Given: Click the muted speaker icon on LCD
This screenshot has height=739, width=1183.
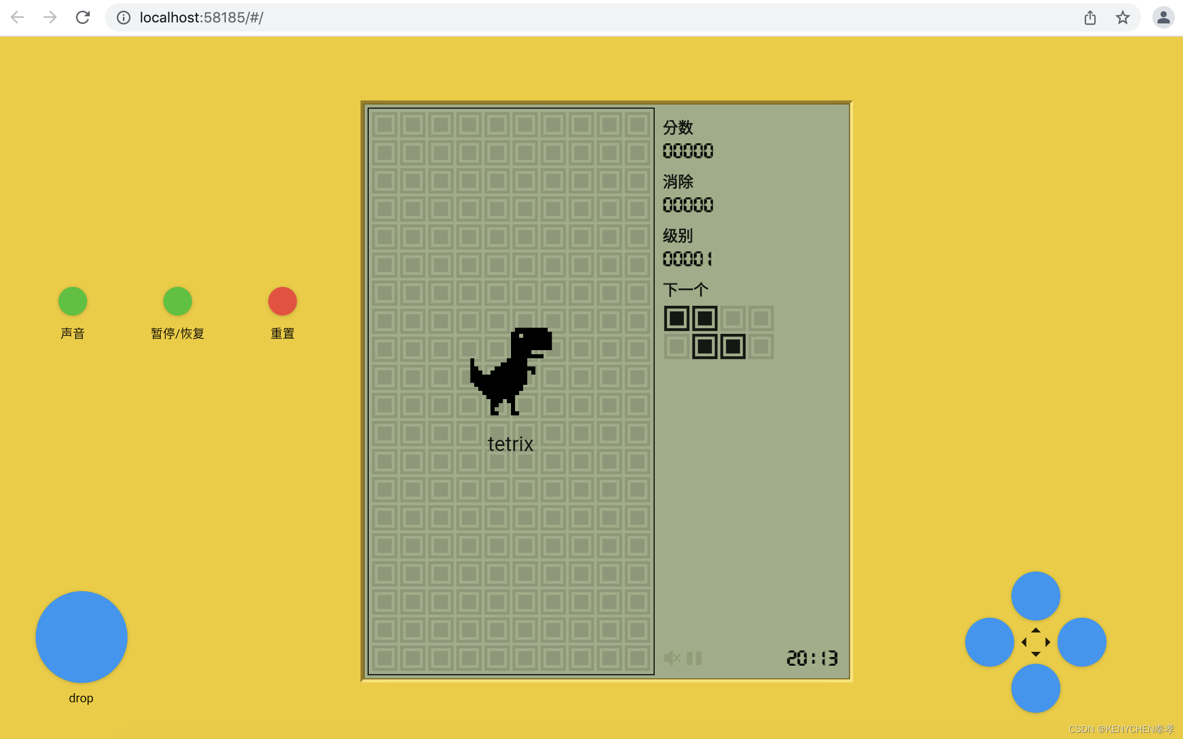Looking at the screenshot, I should pyautogui.click(x=672, y=658).
